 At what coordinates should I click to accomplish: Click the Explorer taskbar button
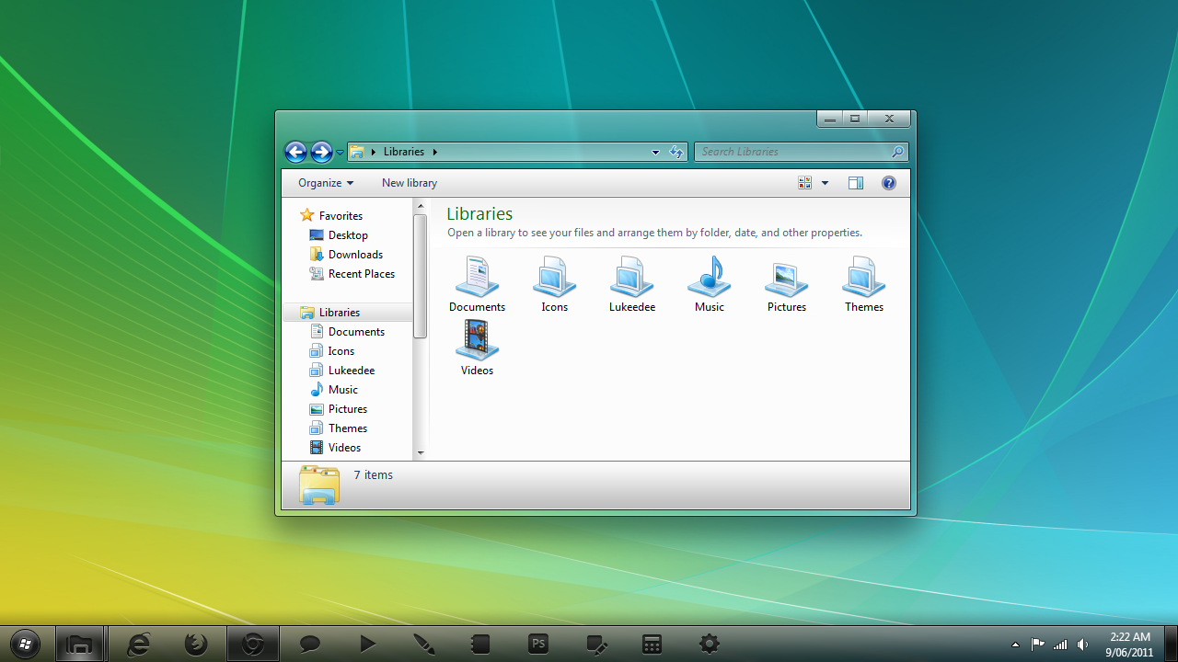click(80, 645)
